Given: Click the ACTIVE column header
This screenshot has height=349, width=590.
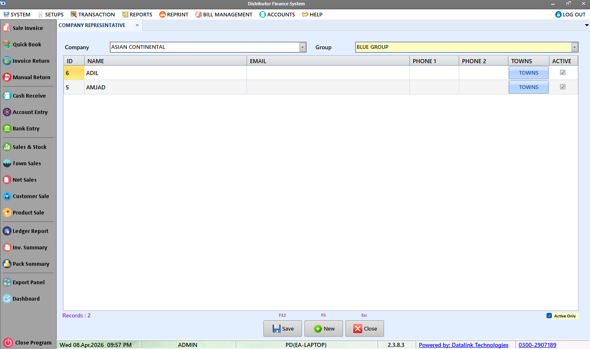Looking at the screenshot, I should (563, 61).
